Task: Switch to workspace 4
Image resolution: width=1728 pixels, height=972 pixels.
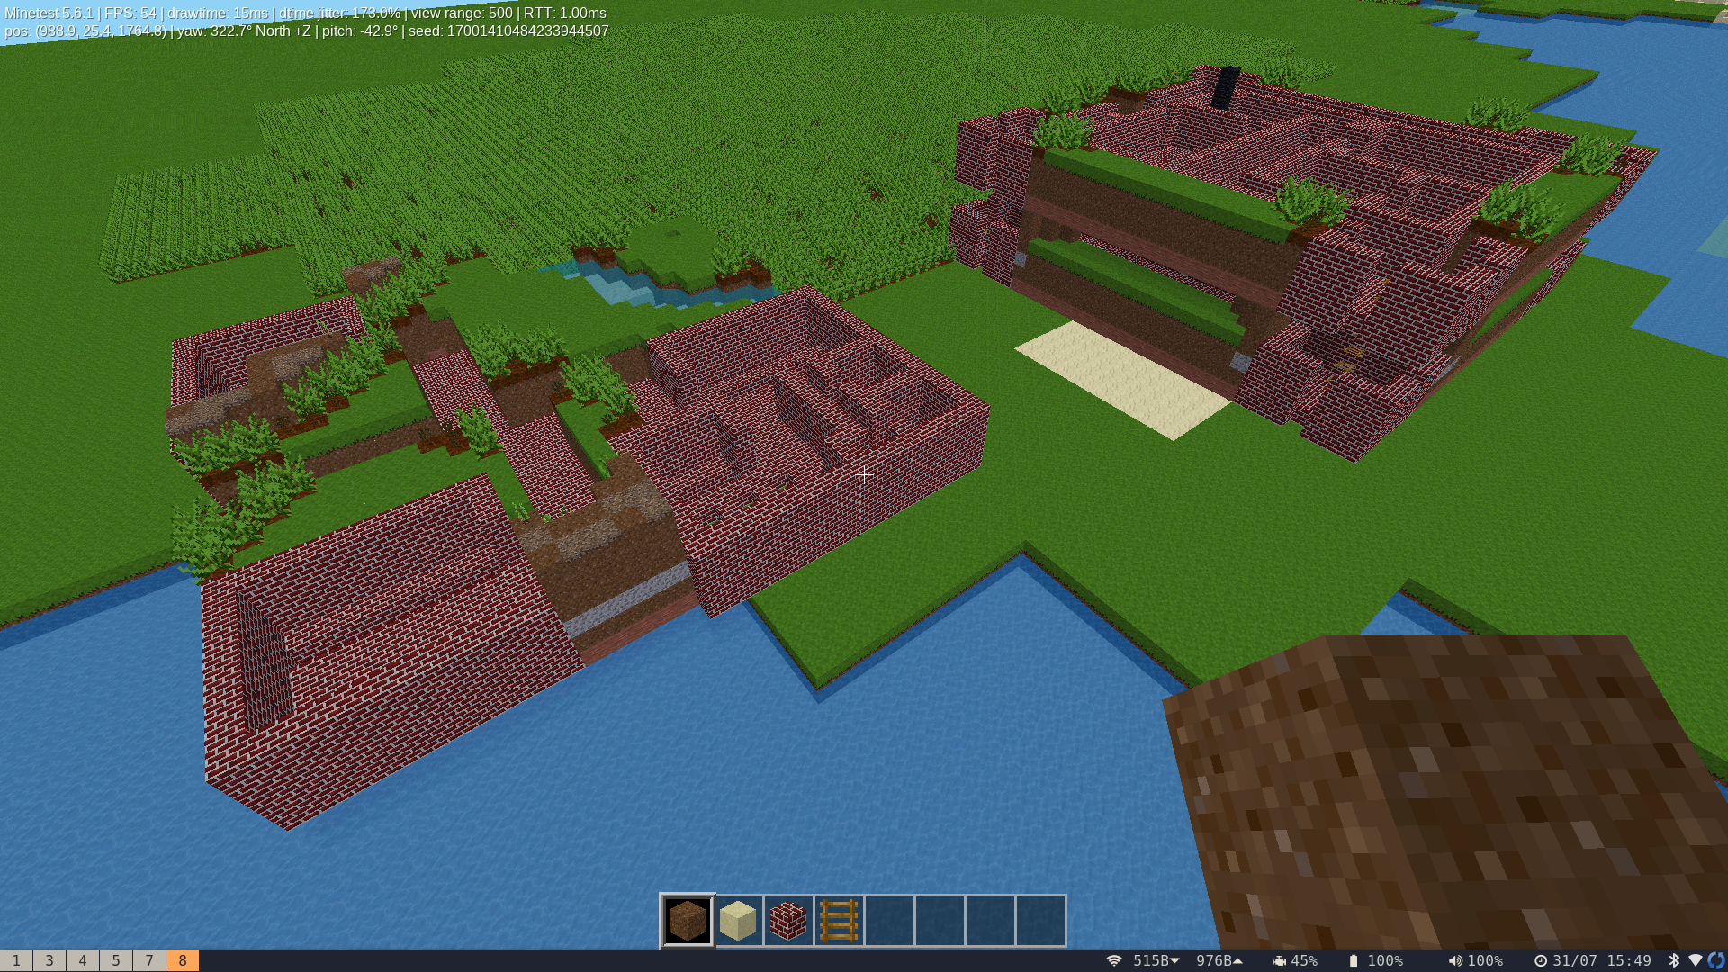Action: (83, 960)
